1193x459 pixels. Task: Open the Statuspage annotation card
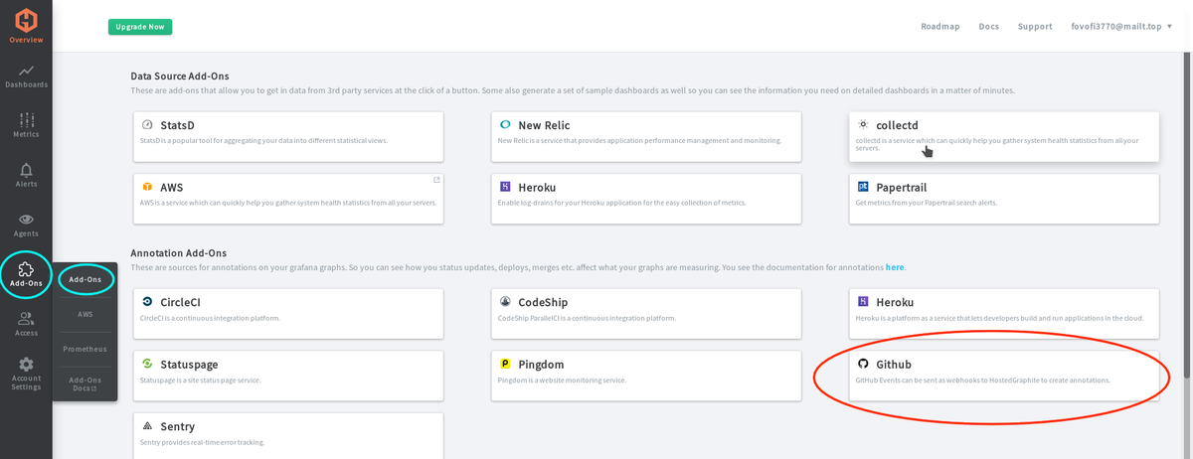288,376
